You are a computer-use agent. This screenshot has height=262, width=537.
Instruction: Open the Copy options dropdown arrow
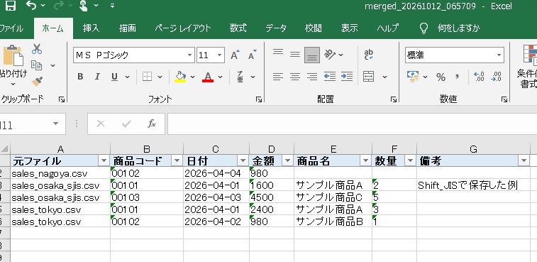[52, 65]
